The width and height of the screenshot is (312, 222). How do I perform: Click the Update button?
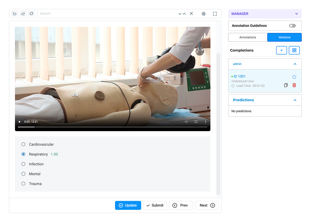click(x=128, y=205)
